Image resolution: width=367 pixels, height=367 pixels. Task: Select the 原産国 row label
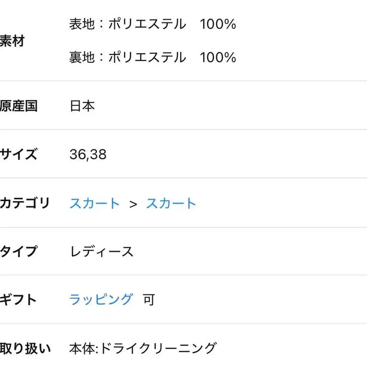[x=19, y=106]
